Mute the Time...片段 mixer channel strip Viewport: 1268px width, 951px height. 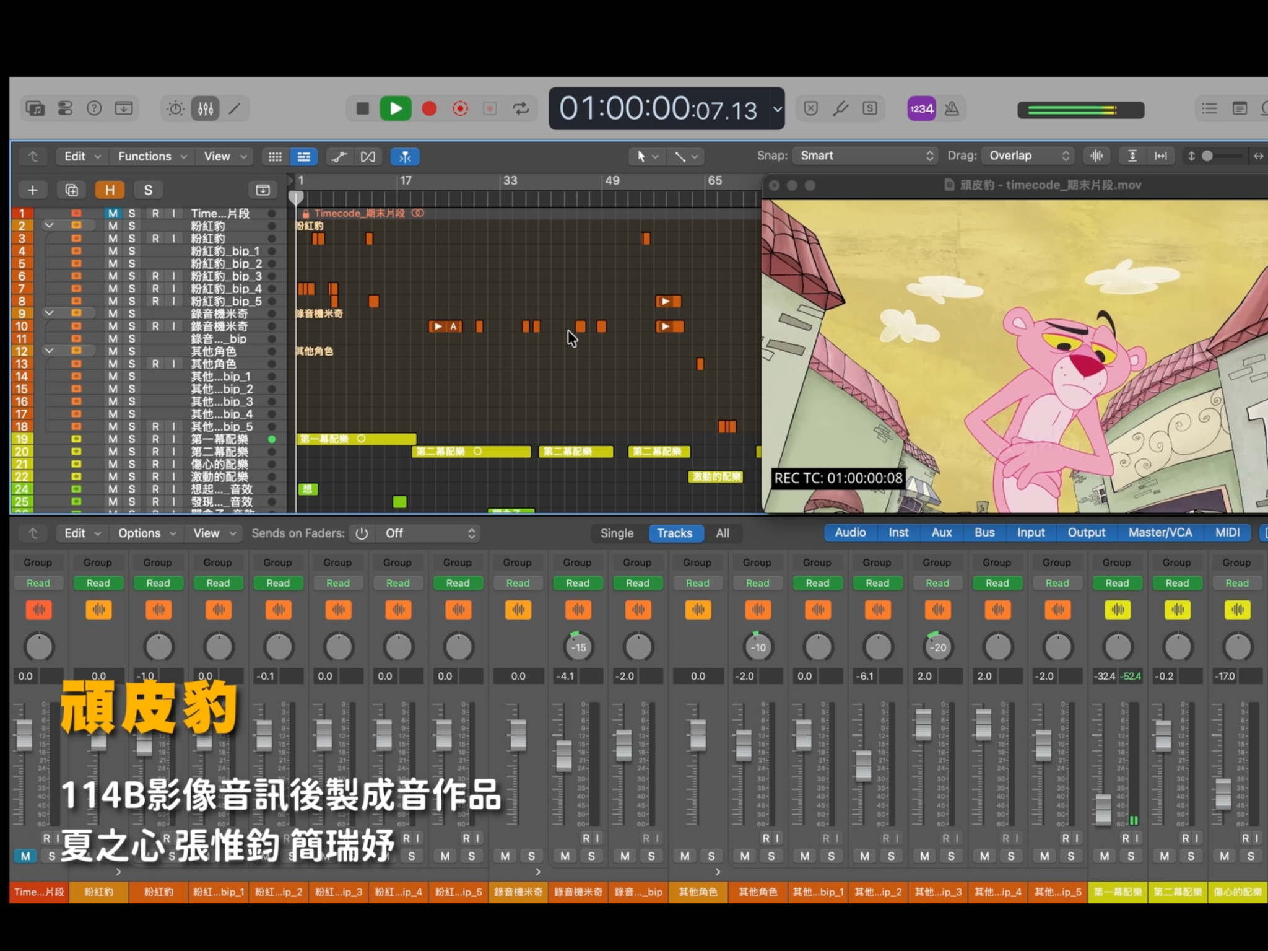coord(25,856)
